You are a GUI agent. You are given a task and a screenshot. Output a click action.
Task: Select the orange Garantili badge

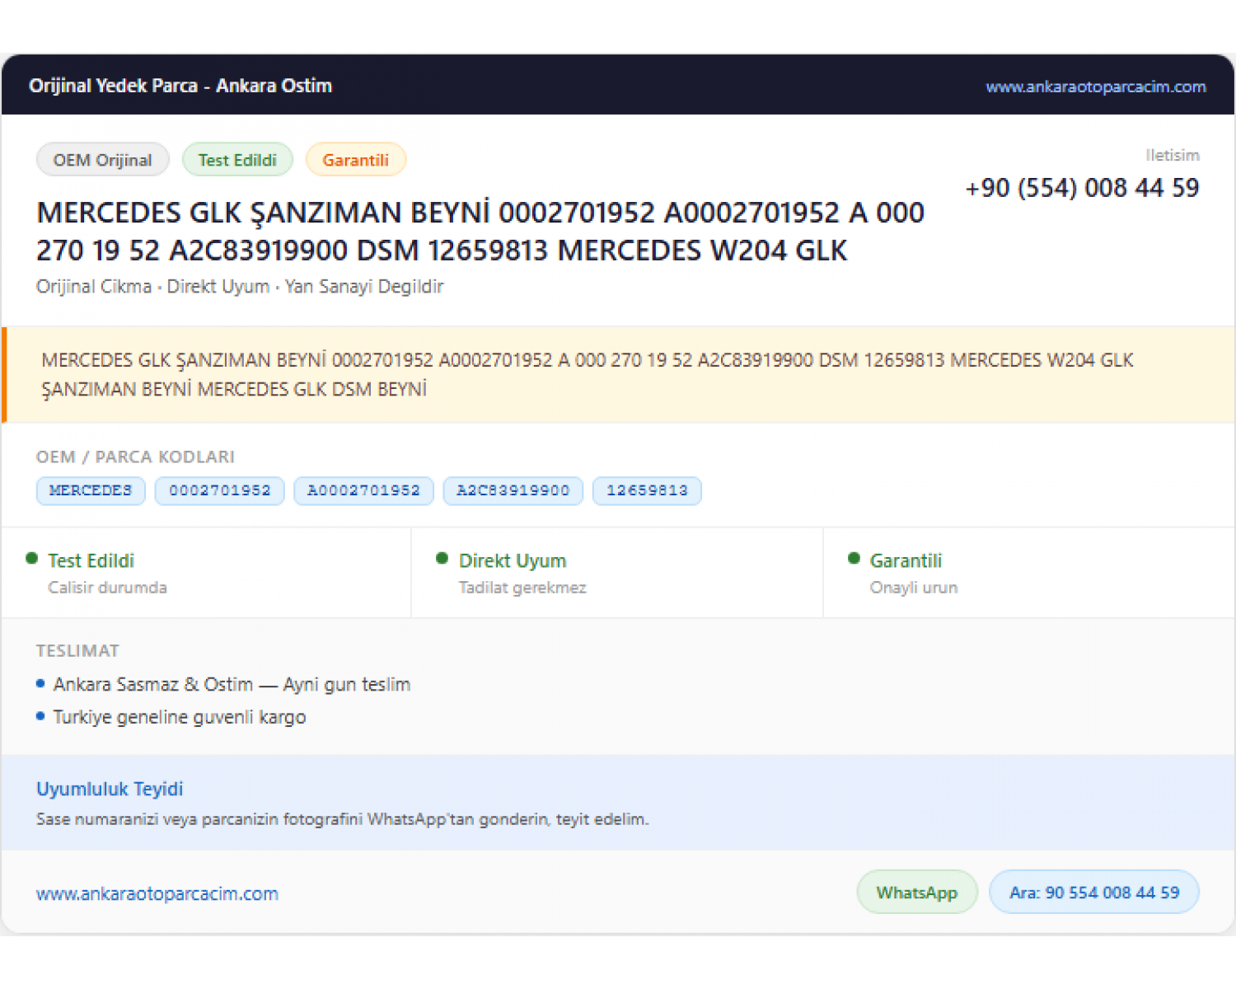pos(356,160)
